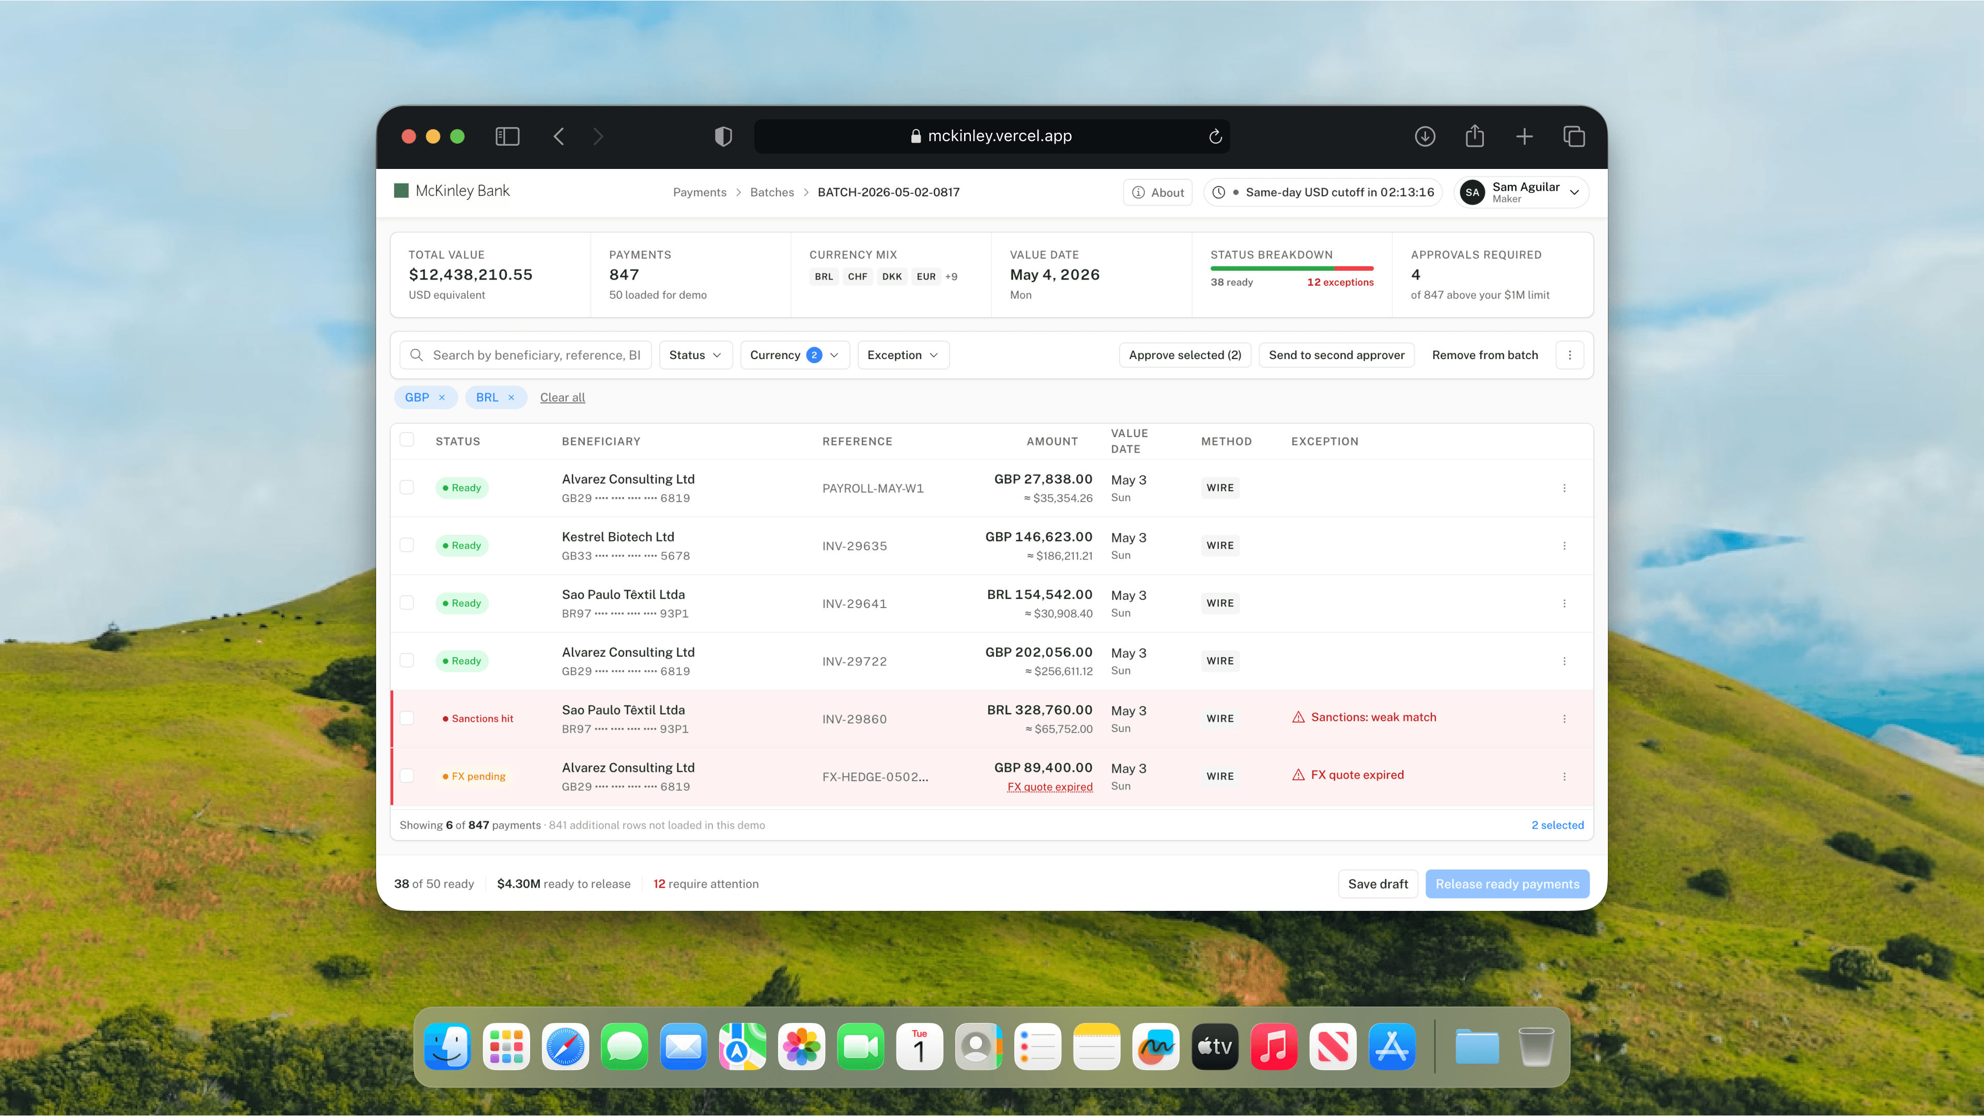Launch Messages from the dock
Image resolution: width=1984 pixels, height=1116 pixels.
pyautogui.click(x=625, y=1047)
